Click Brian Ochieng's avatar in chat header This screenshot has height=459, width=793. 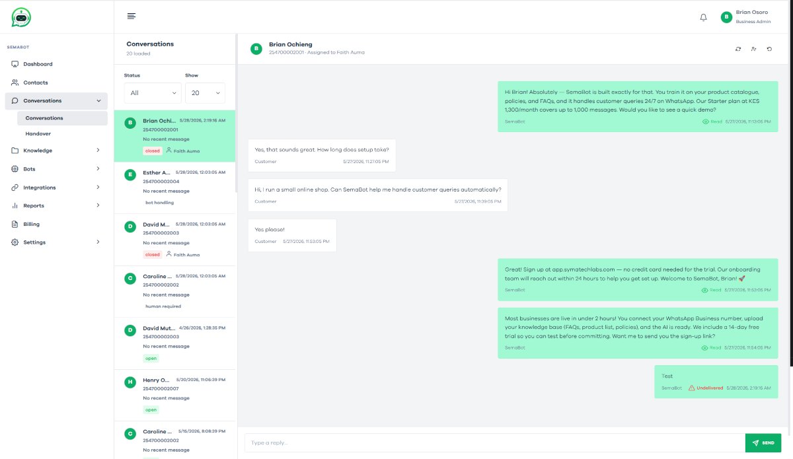point(256,48)
